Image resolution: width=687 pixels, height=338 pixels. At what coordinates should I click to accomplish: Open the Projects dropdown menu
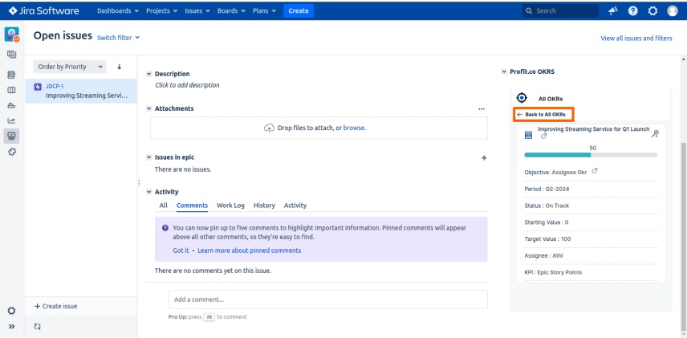coord(161,11)
